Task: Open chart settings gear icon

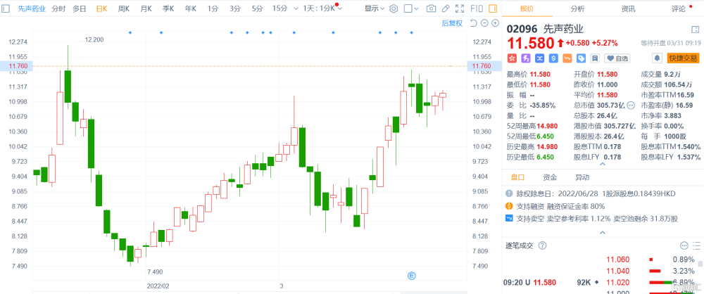Action: (x=394, y=8)
